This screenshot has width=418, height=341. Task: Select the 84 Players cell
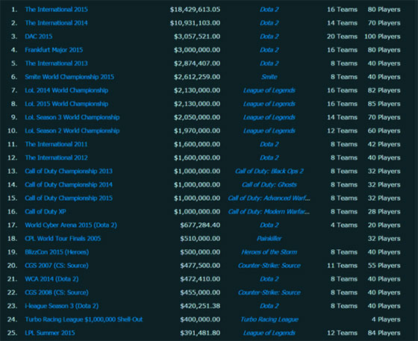pyautogui.click(x=384, y=333)
